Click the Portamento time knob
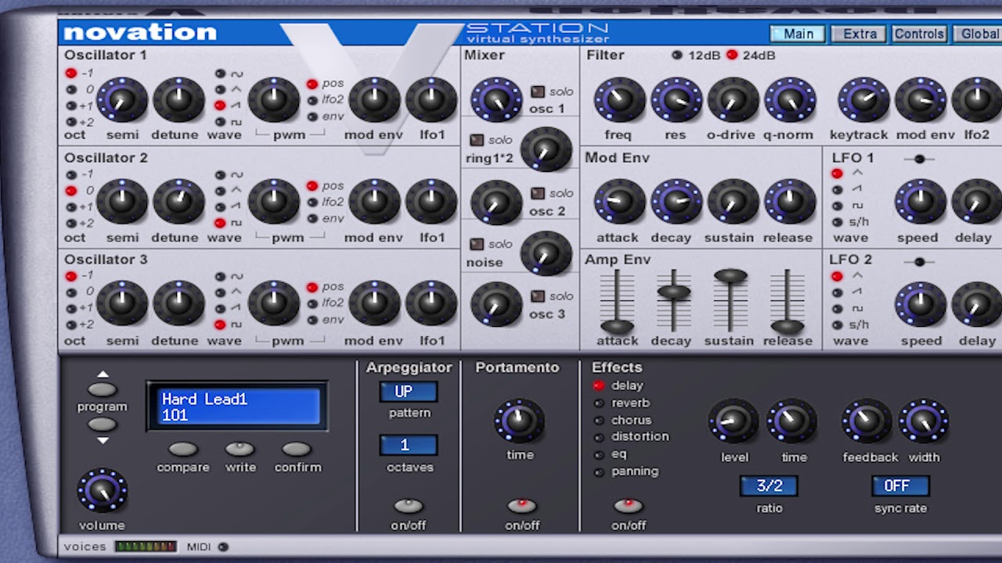 (x=519, y=421)
